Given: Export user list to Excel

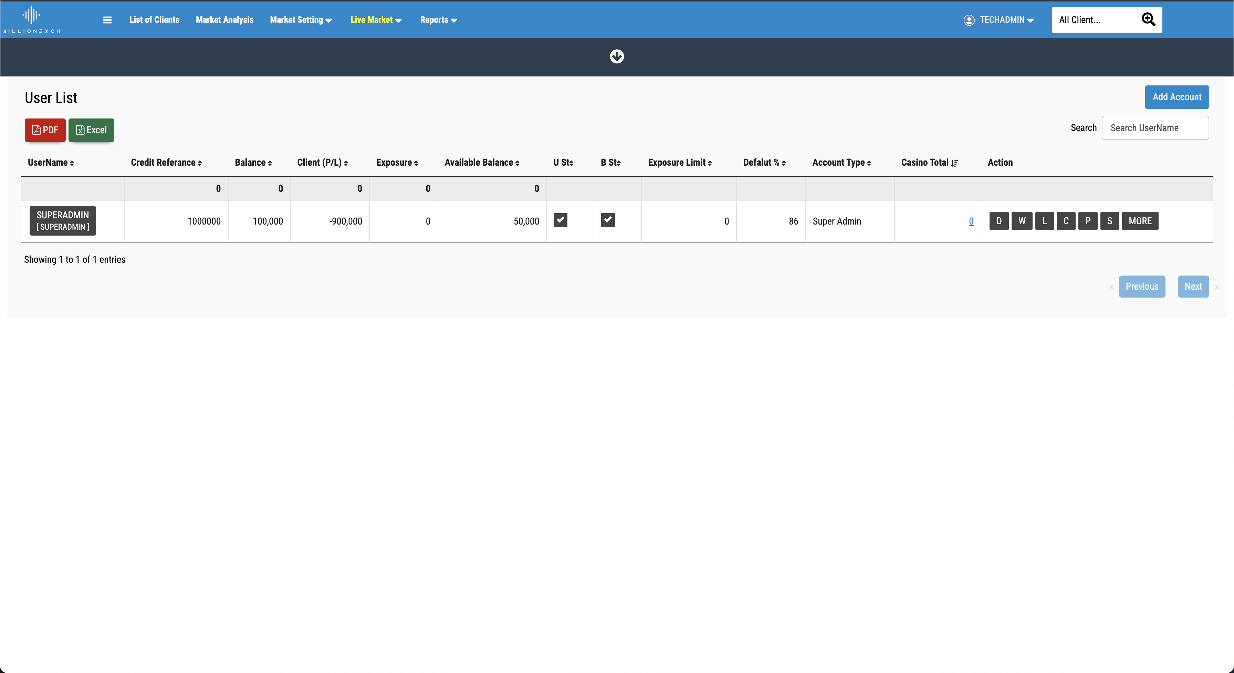Looking at the screenshot, I should tap(91, 130).
